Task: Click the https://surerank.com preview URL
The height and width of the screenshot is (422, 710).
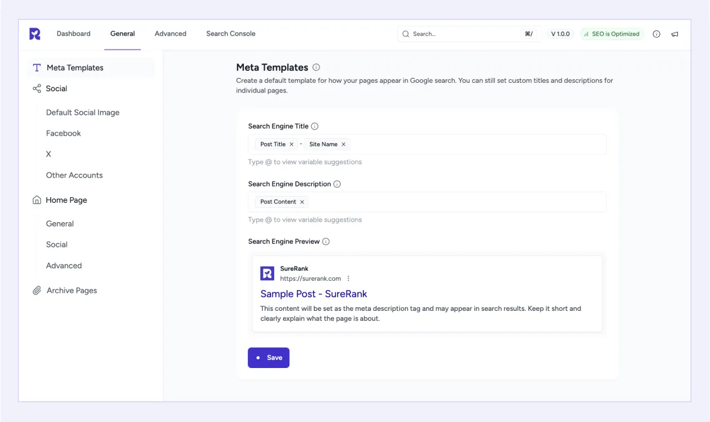Action: point(311,279)
